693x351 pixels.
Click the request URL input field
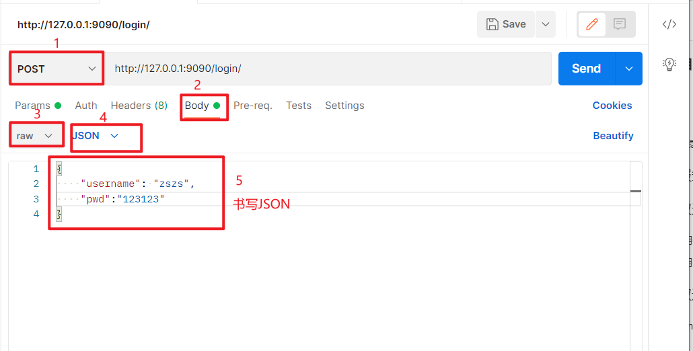pos(328,69)
